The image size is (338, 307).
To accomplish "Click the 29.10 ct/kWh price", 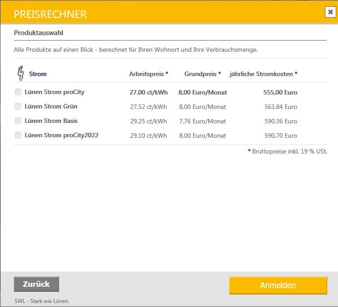I will (149, 135).
